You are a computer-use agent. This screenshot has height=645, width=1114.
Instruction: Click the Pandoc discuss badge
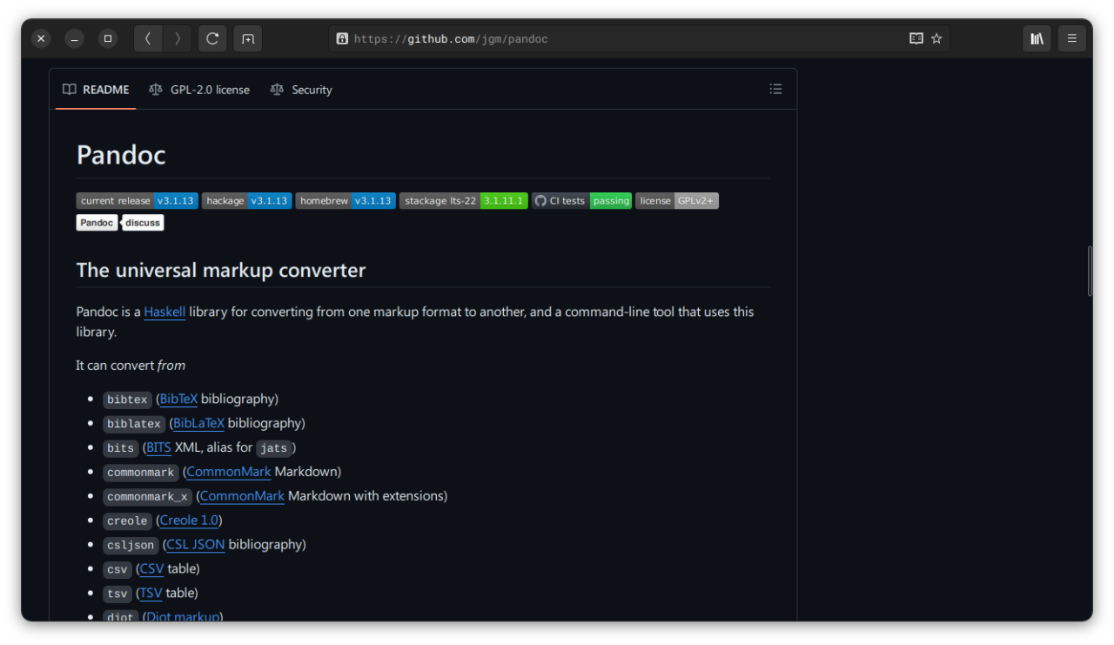click(120, 223)
